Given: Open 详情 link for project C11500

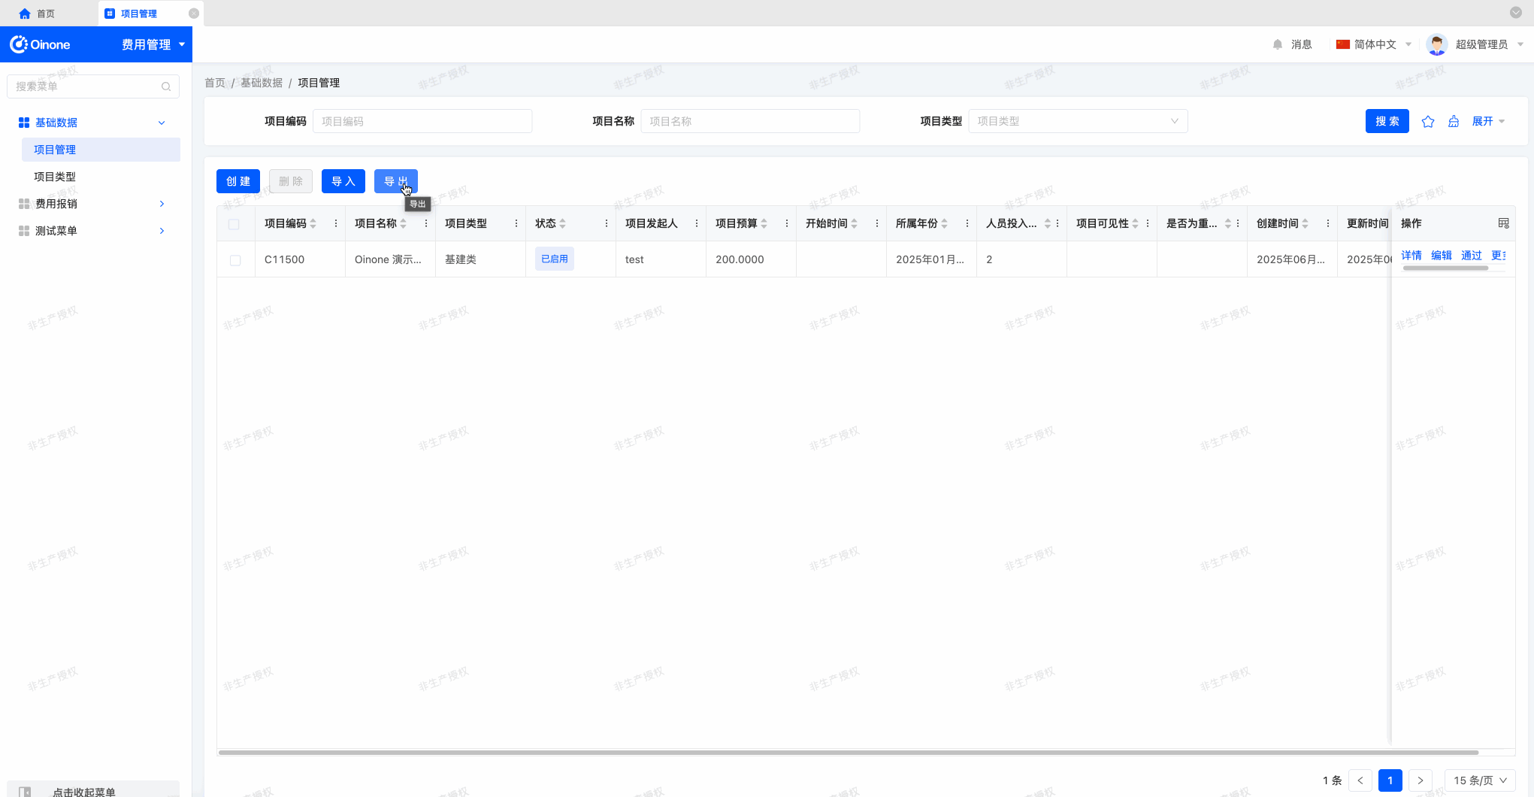Looking at the screenshot, I should point(1411,256).
